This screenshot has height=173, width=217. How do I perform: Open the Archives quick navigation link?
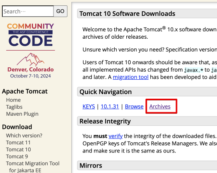coord(160,106)
